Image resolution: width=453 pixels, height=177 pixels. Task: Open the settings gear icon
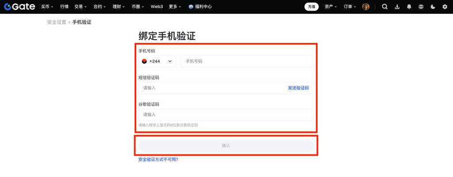click(445, 7)
